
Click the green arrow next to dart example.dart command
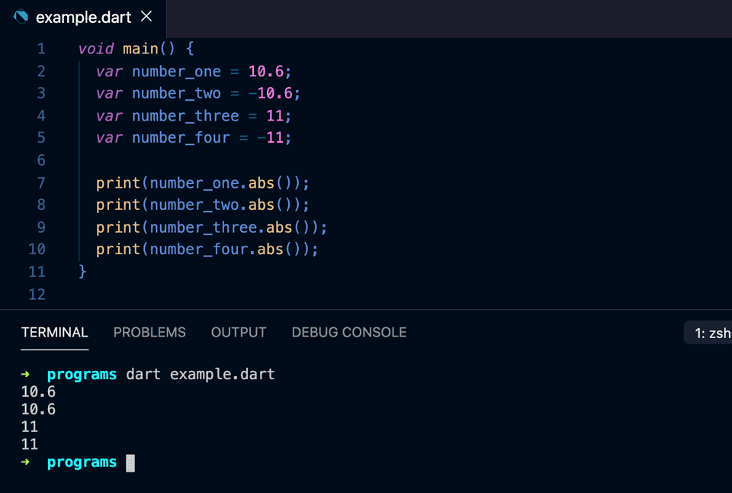click(25, 374)
